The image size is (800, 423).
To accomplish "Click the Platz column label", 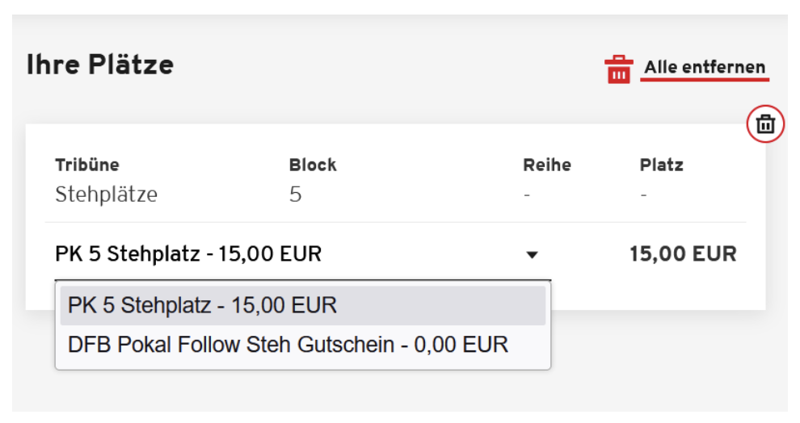I will coord(661,165).
